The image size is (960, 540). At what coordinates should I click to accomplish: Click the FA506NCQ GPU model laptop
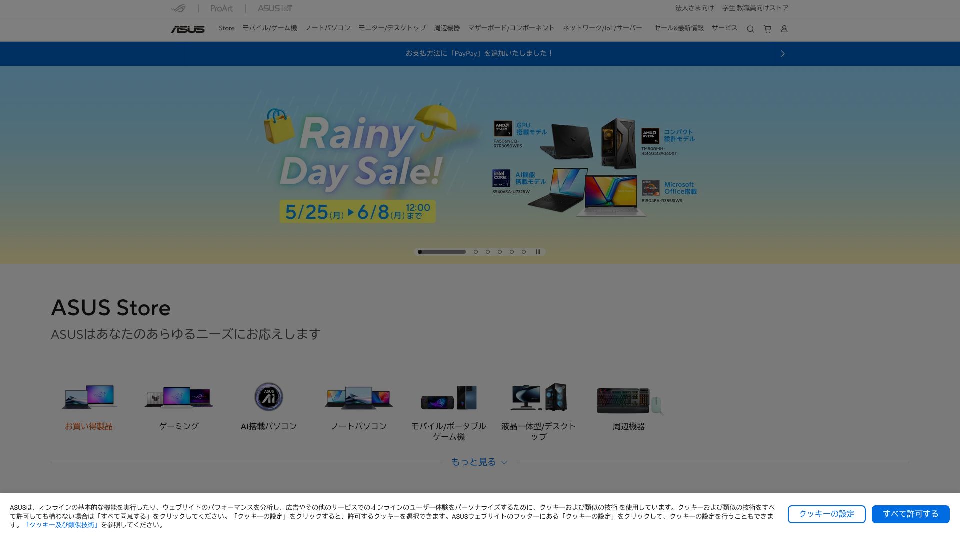tap(566, 141)
